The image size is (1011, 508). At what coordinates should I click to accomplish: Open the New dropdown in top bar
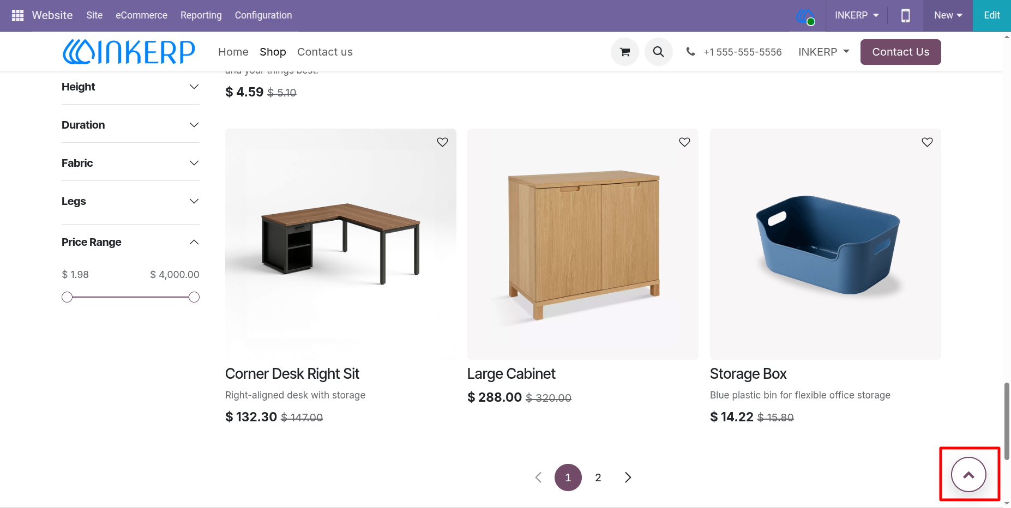(x=948, y=15)
